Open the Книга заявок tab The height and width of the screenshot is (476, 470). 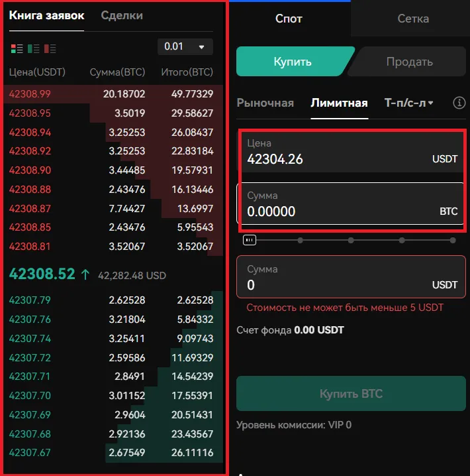click(46, 15)
